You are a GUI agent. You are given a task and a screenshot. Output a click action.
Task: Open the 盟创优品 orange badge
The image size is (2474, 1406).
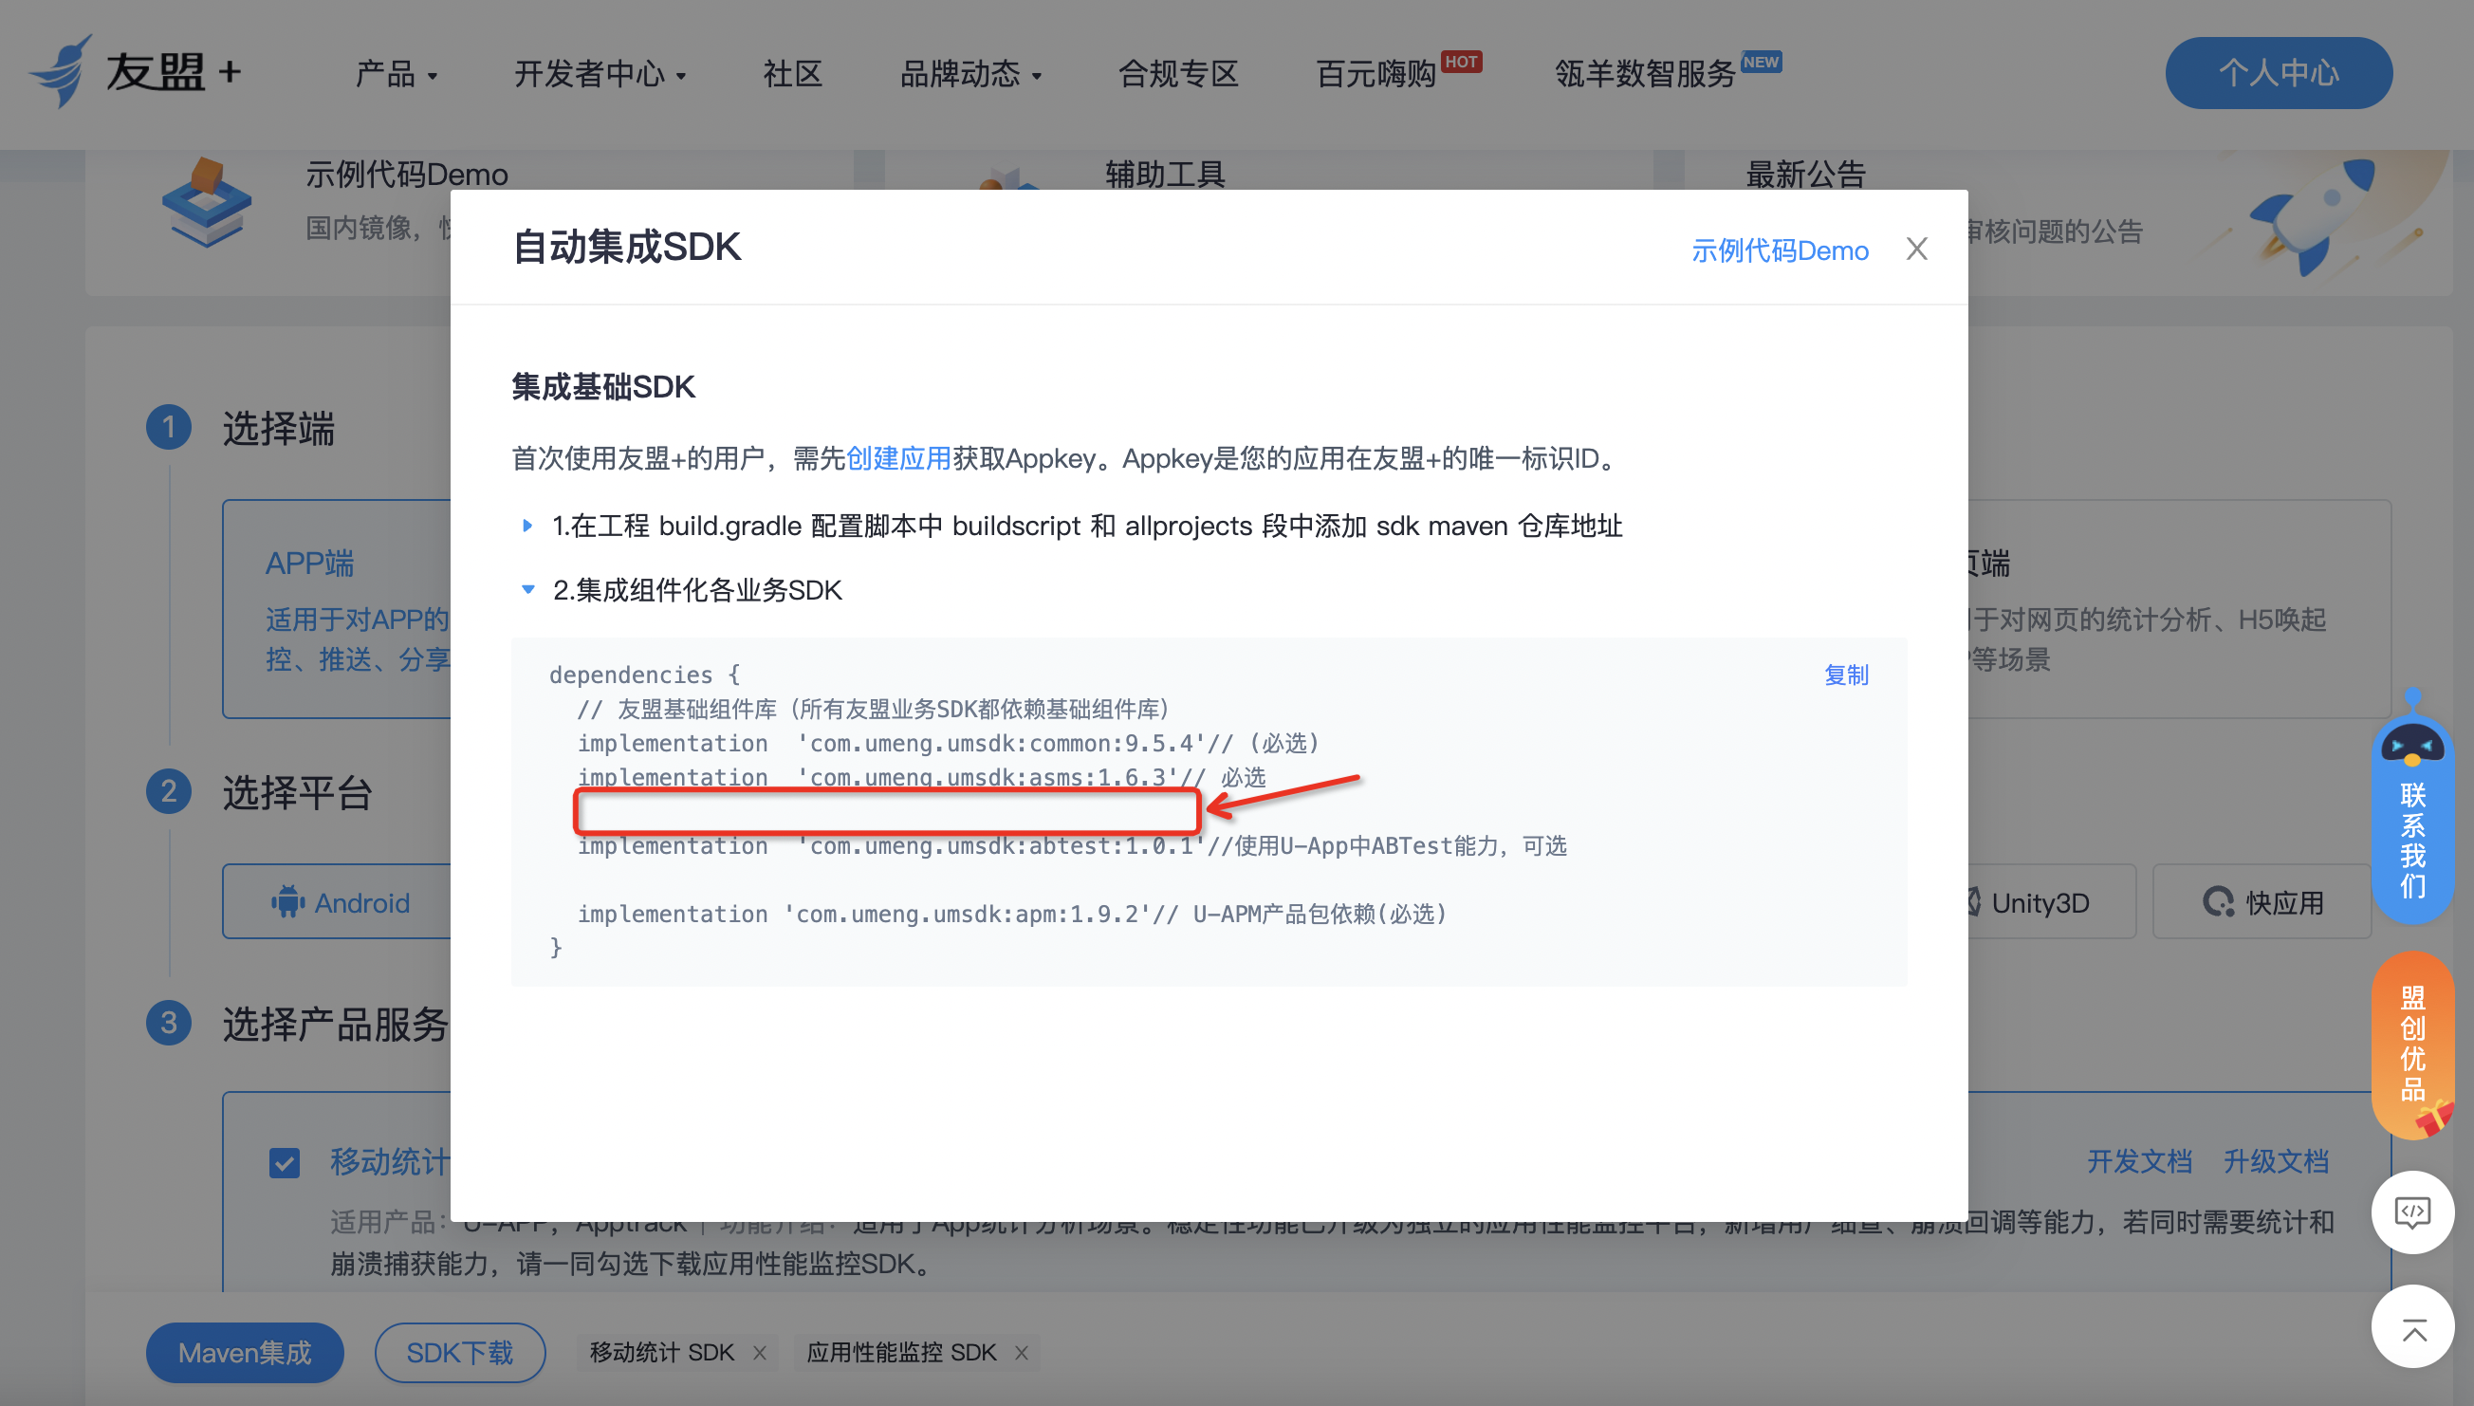2412,1045
